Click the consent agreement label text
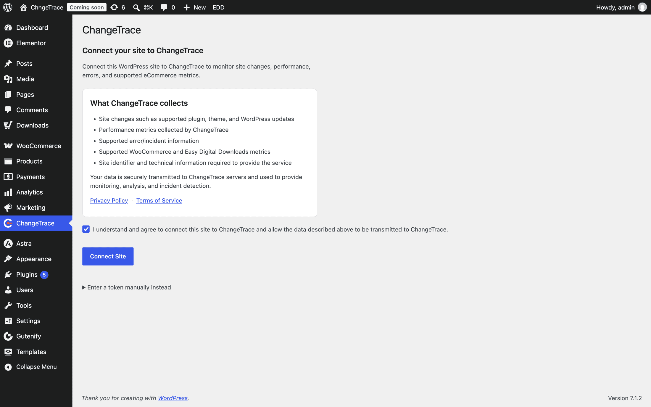 [x=270, y=229]
